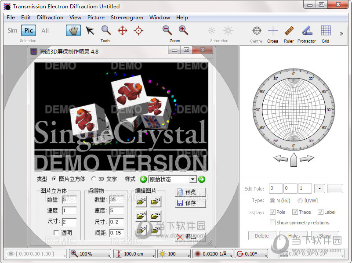This screenshot has height=263, width=352.
Task: Click the Zoom out icon
Action: tap(167, 30)
